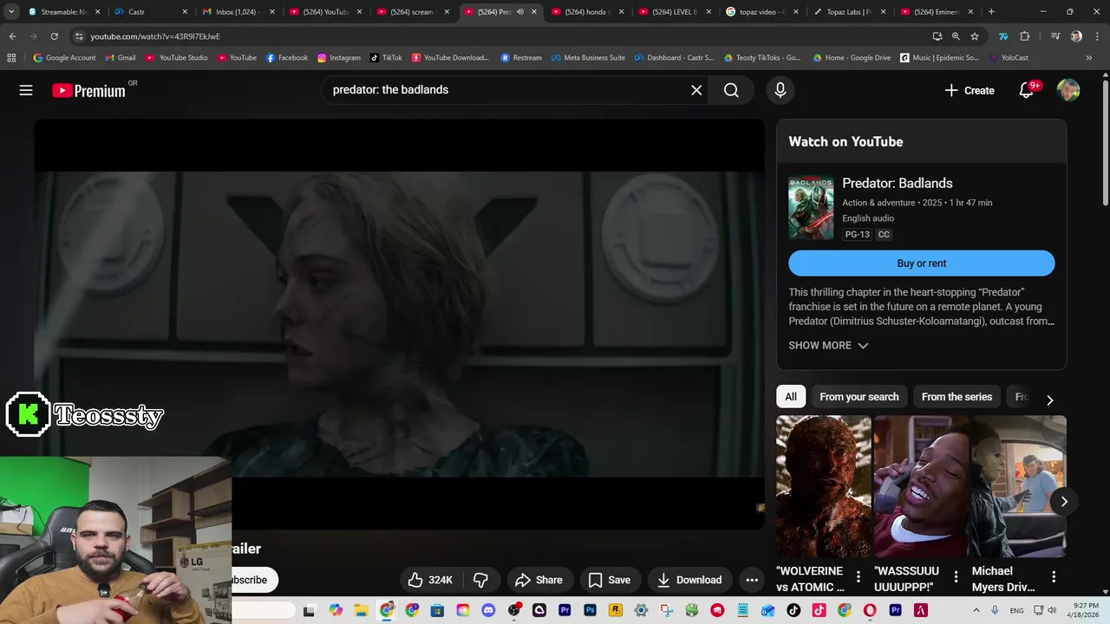Open the WOLVERINE vs ATOMIC short

pos(823,486)
